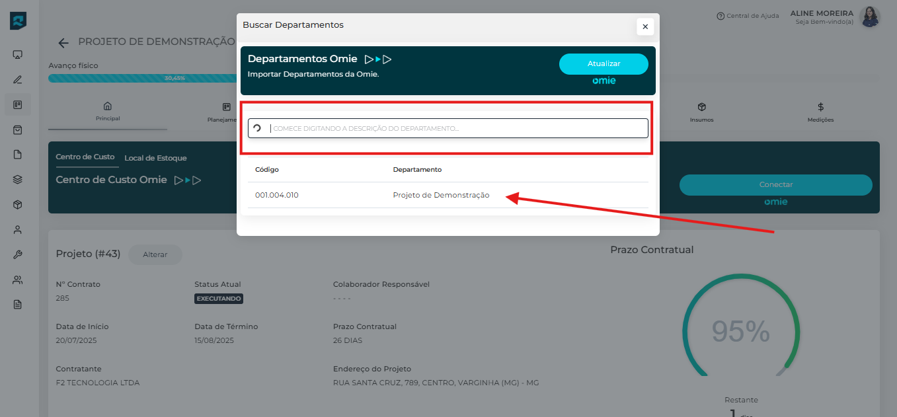The image size is (897, 417).
Task: Open the Insumos tab
Action: [x=701, y=112]
